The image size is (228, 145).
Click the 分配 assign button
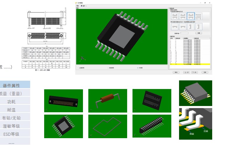click(x=199, y=33)
